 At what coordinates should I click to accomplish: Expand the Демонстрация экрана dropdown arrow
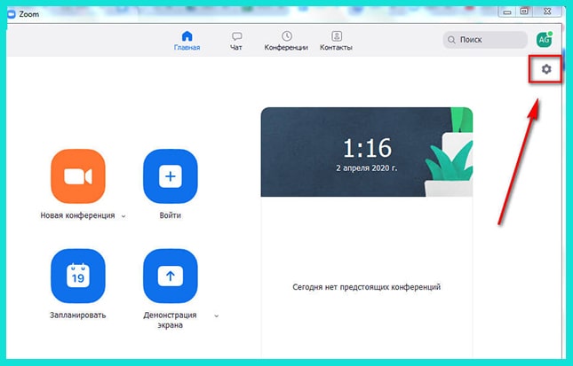point(217,315)
